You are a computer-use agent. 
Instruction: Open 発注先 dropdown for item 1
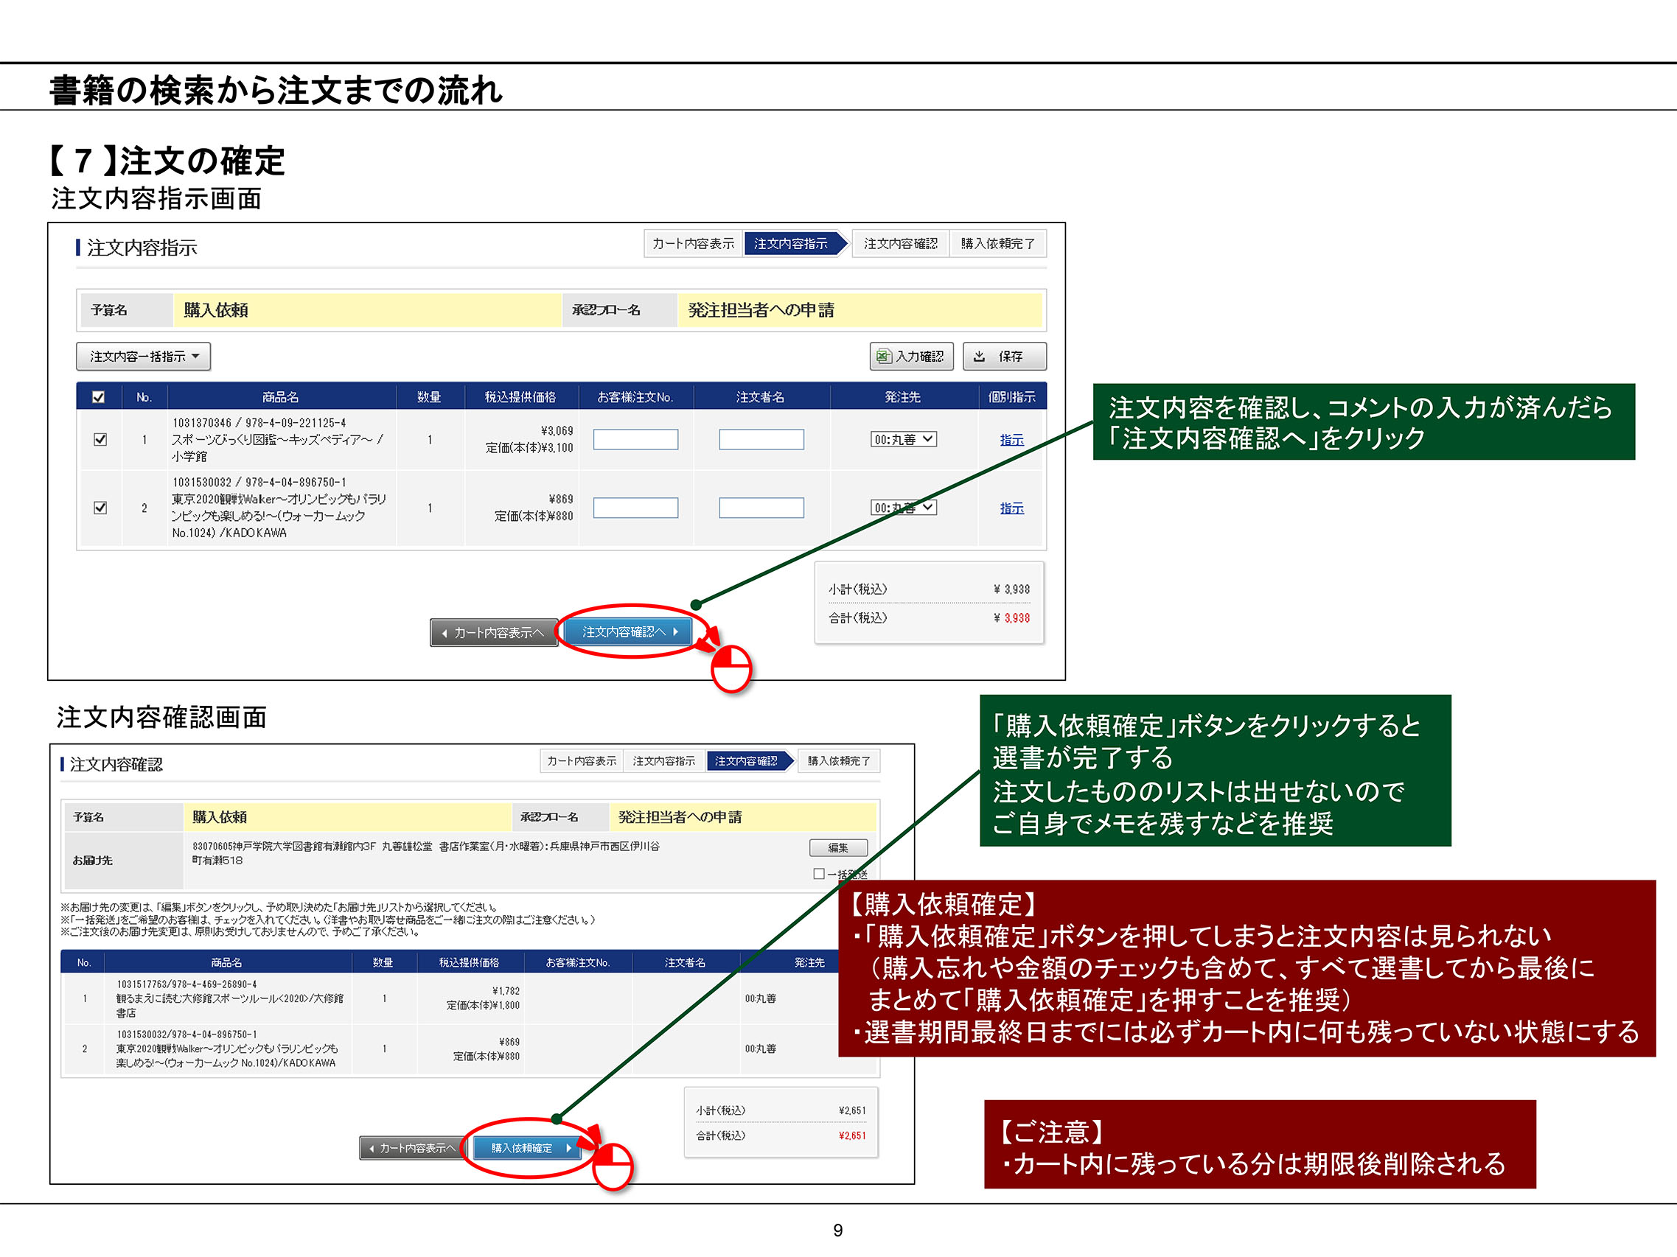[903, 439]
